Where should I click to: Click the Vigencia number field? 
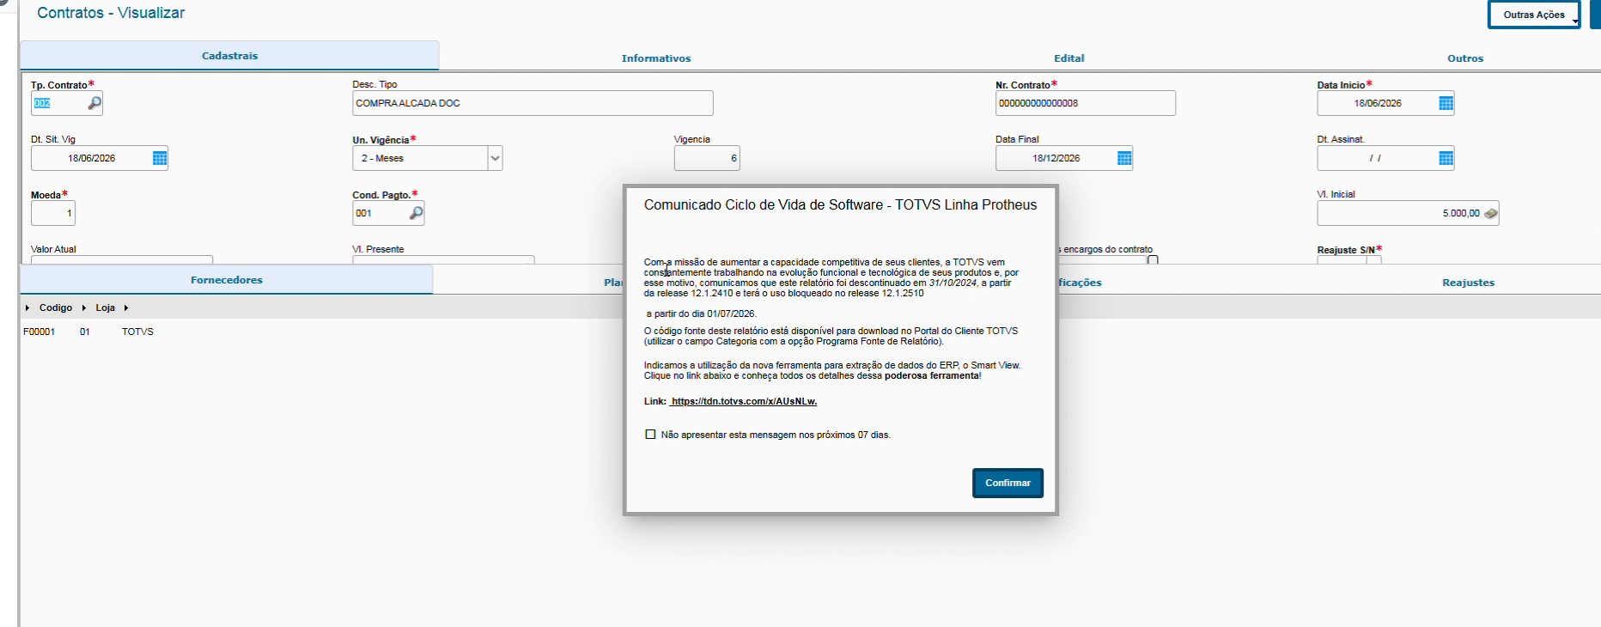pyautogui.click(x=707, y=158)
